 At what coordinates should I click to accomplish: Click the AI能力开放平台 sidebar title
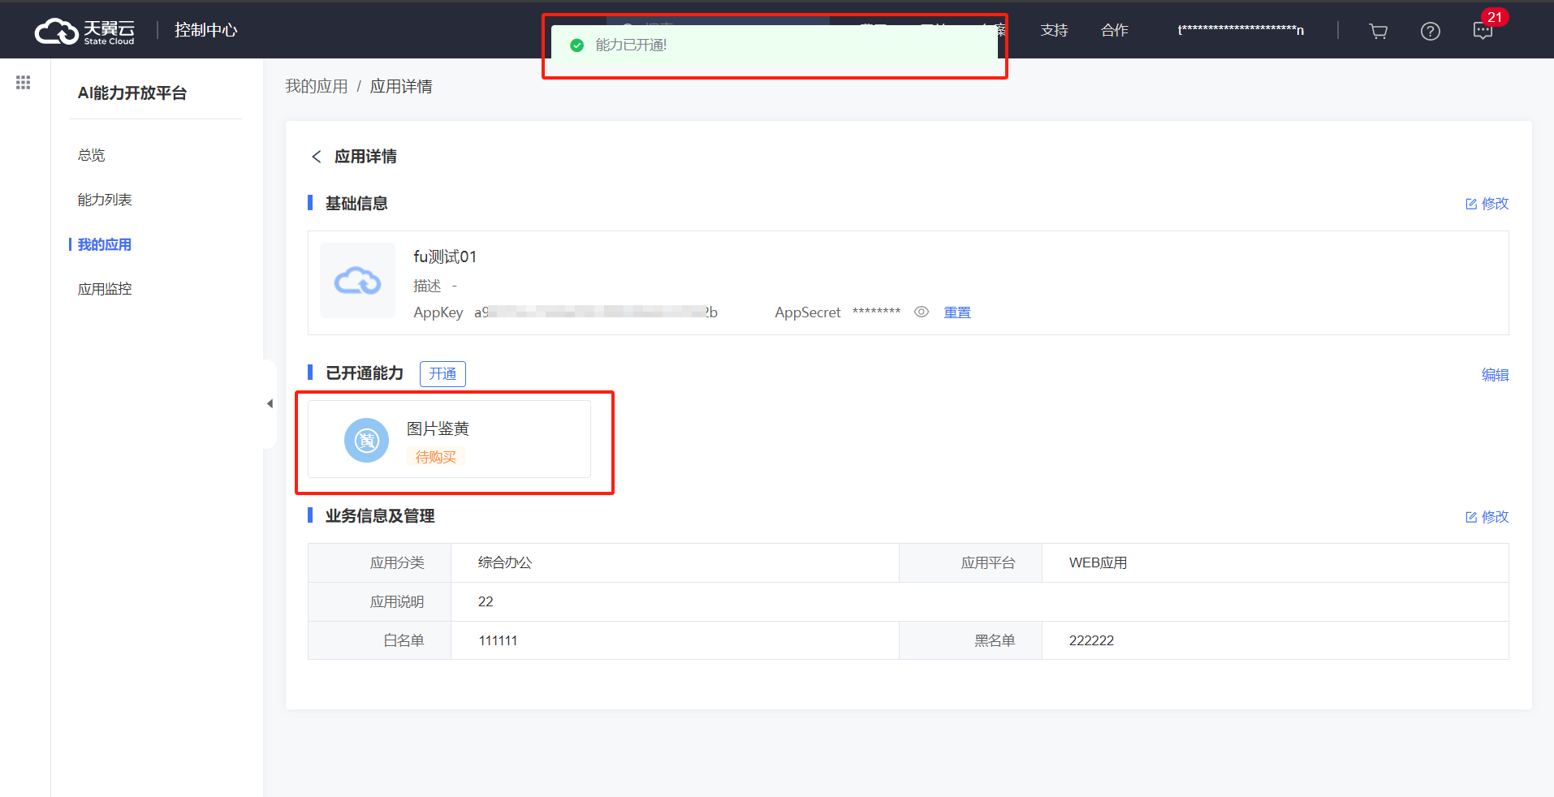tap(132, 93)
